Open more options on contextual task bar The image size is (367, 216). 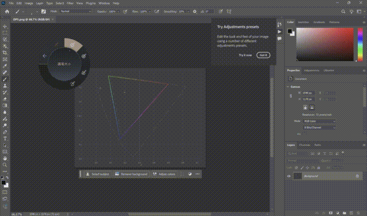197,174
